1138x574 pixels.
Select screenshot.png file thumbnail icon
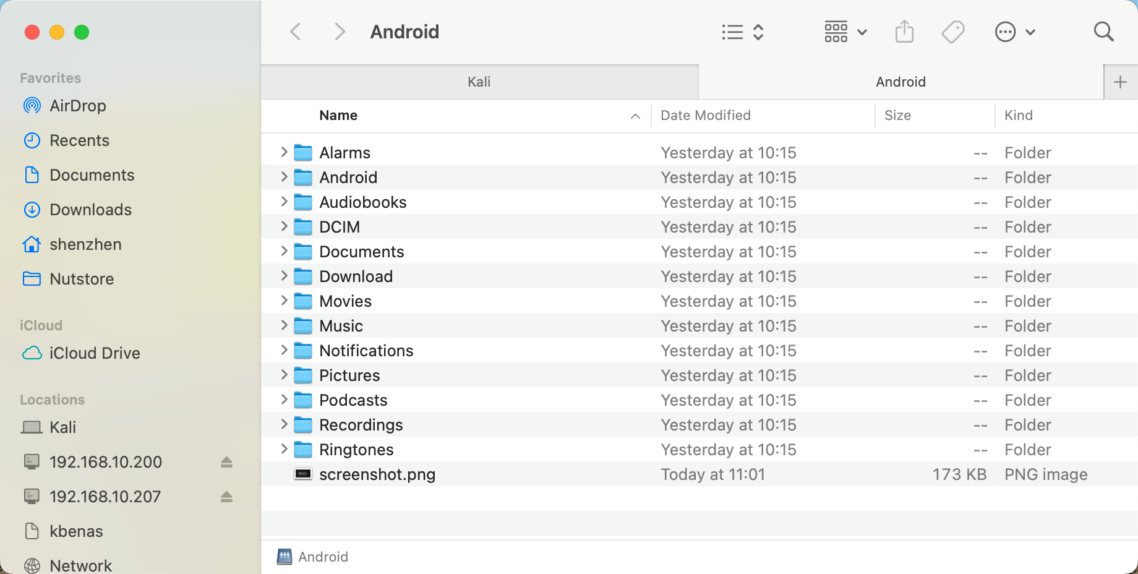click(x=303, y=474)
